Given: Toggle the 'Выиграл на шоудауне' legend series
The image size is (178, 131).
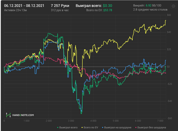Looking at the screenshot, I should pyautogui.click(x=117, y=127).
